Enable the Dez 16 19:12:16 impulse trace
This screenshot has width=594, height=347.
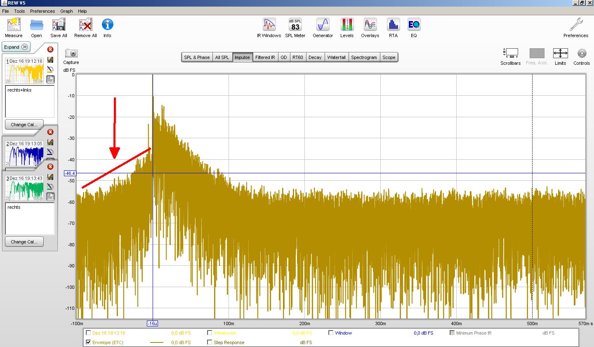(88, 333)
